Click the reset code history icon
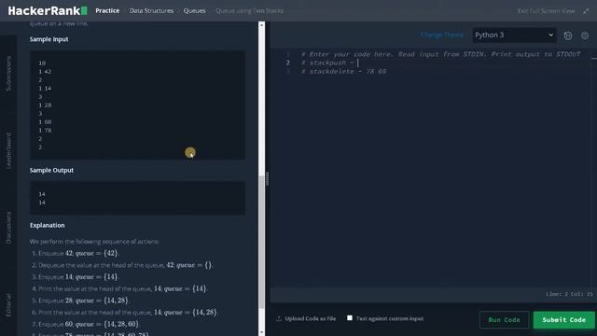597x336 pixels. click(x=568, y=35)
